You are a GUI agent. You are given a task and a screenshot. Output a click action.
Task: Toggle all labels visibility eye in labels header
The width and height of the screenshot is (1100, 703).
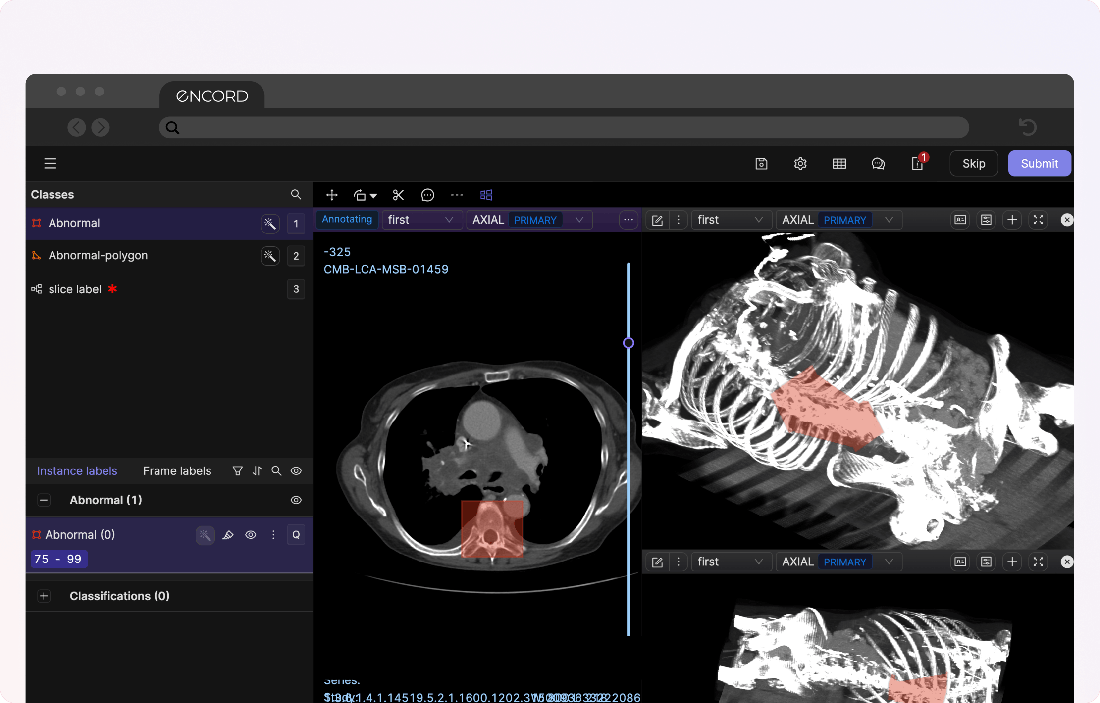pyautogui.click(x=296, y=471)
